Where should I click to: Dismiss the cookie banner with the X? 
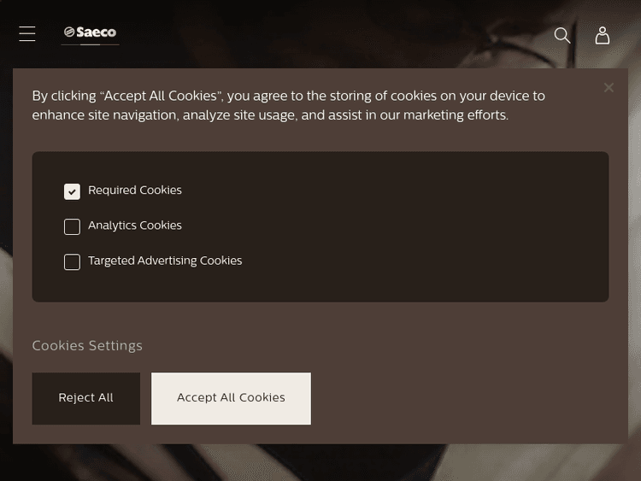[x=609, y=87]
